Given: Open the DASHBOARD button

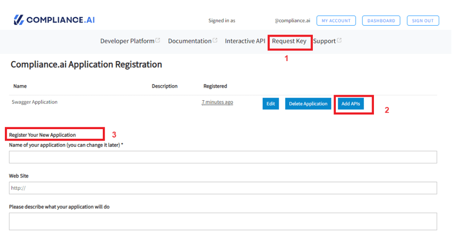Looking at the screenshot, I should click(x=381, y=21).
